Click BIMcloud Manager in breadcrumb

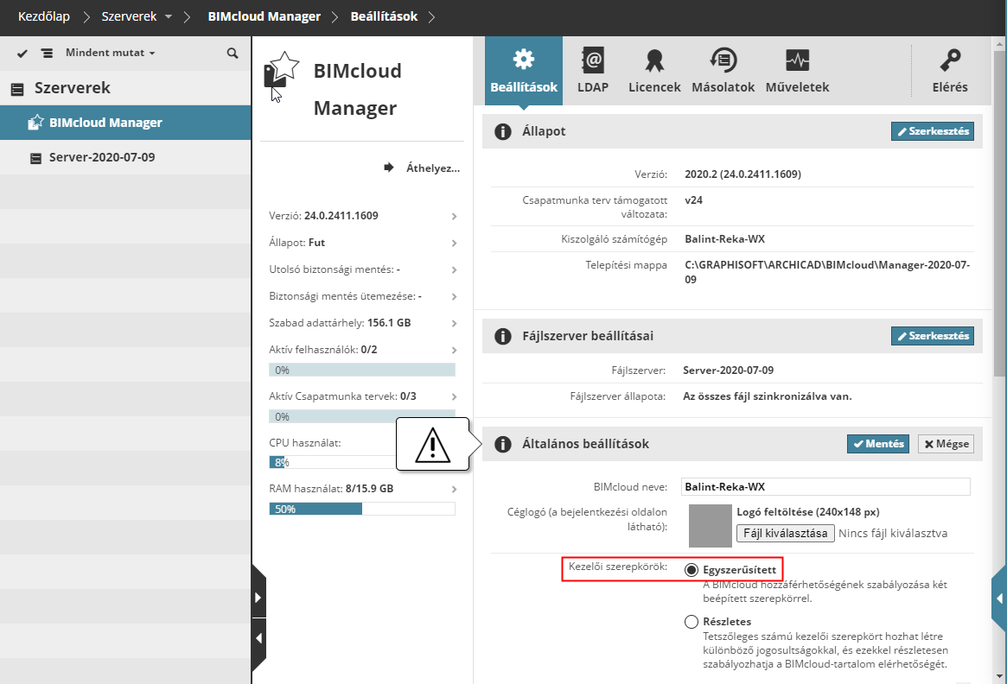(264, 16)
